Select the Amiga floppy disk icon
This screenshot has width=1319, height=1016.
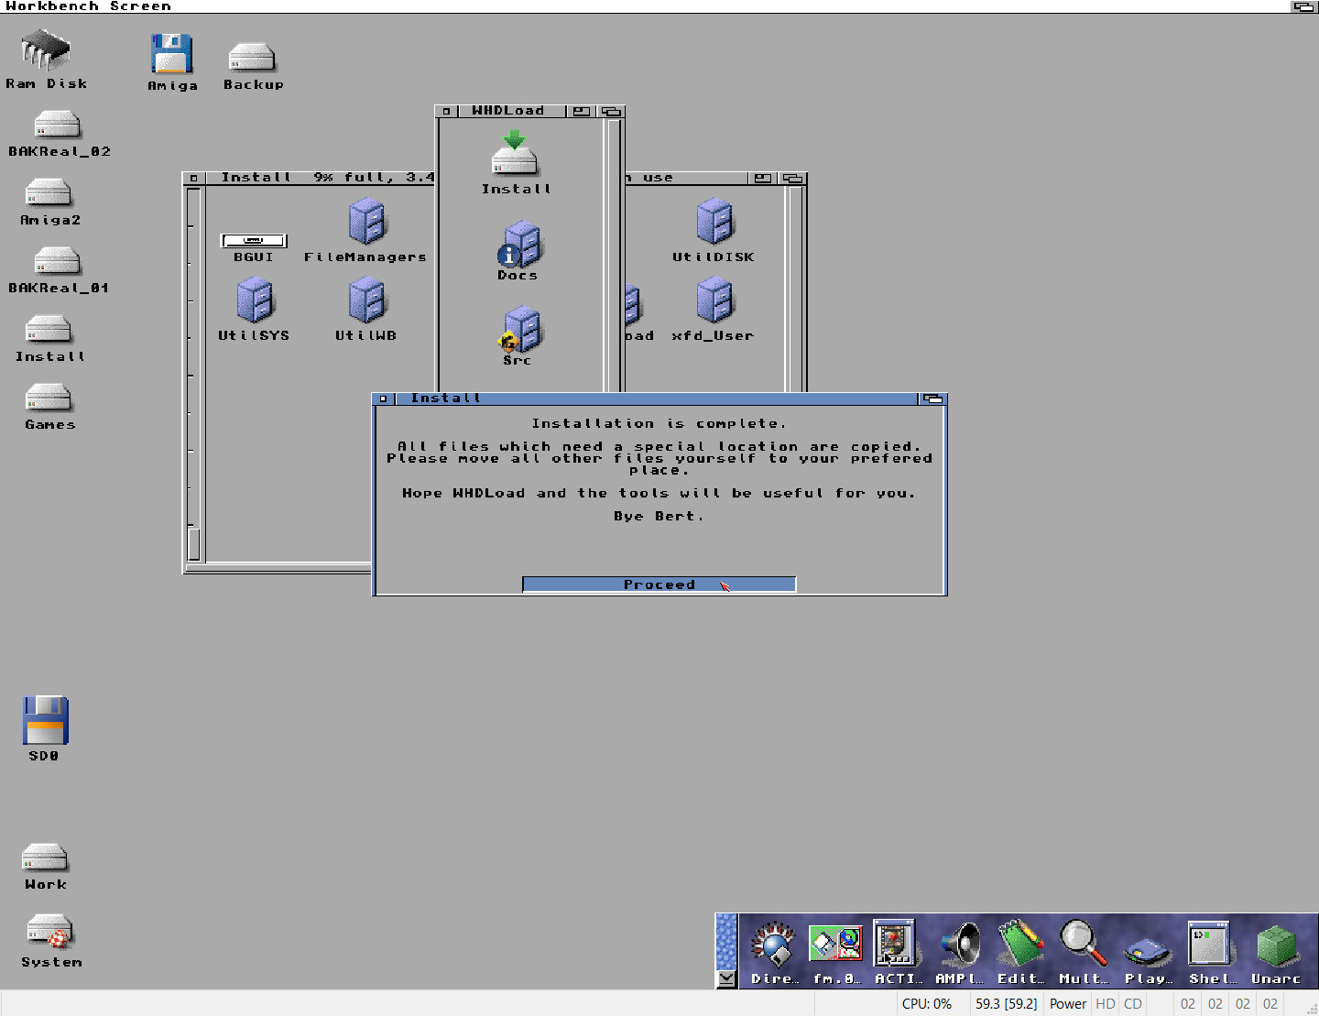click(172, 62)
